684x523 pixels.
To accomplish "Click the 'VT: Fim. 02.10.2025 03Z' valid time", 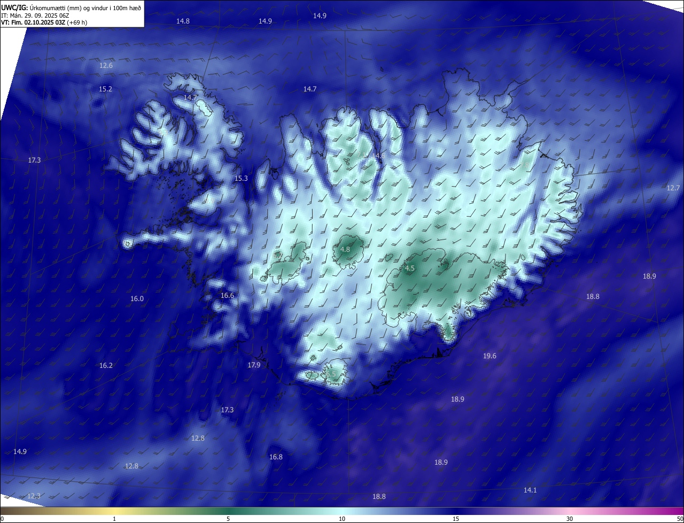I will point(33,22).
